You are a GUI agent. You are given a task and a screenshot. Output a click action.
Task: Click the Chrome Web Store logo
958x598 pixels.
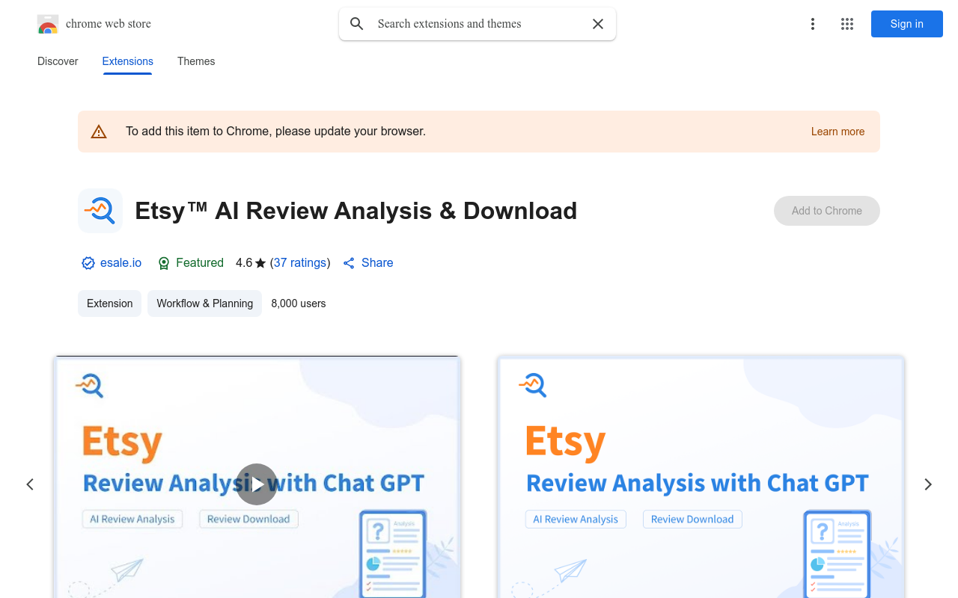[x=48, y=24]
